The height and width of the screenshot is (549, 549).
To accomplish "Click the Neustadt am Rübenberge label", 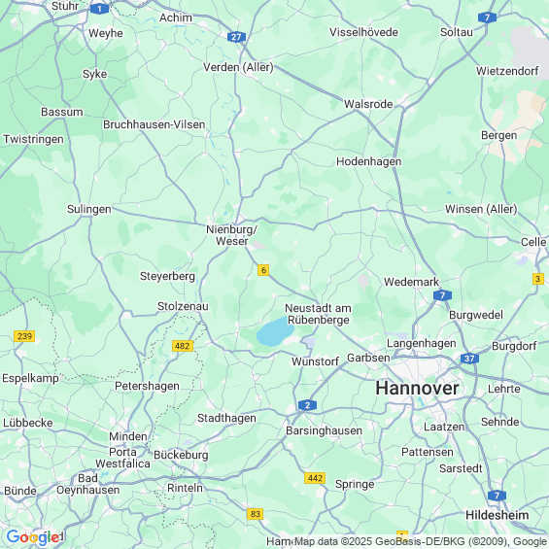I will tap(318, 314).
